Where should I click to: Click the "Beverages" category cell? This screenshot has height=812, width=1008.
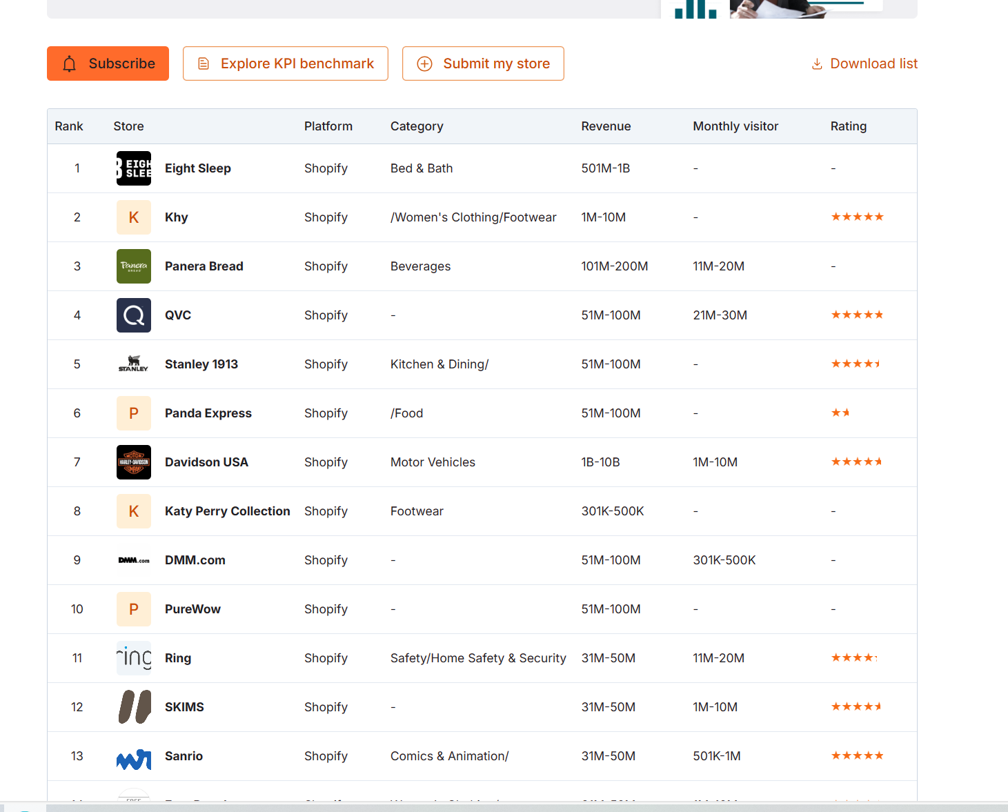[421, 266]
